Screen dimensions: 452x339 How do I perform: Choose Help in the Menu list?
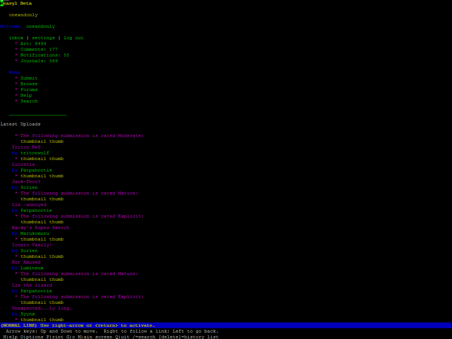[x=26, y=95]
